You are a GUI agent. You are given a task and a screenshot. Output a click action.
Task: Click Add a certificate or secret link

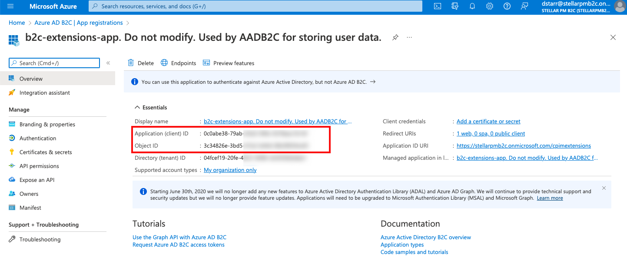click(488, 122)
